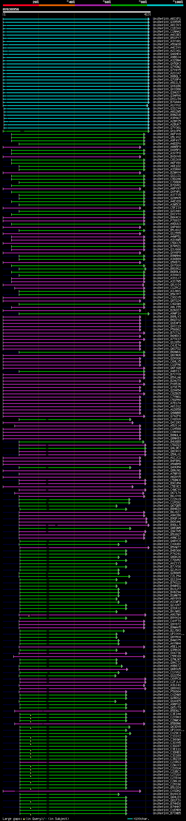
Task: Select the UniRef100_B7IN85 label
Action: pyautogui.click(x=167, y=813)
